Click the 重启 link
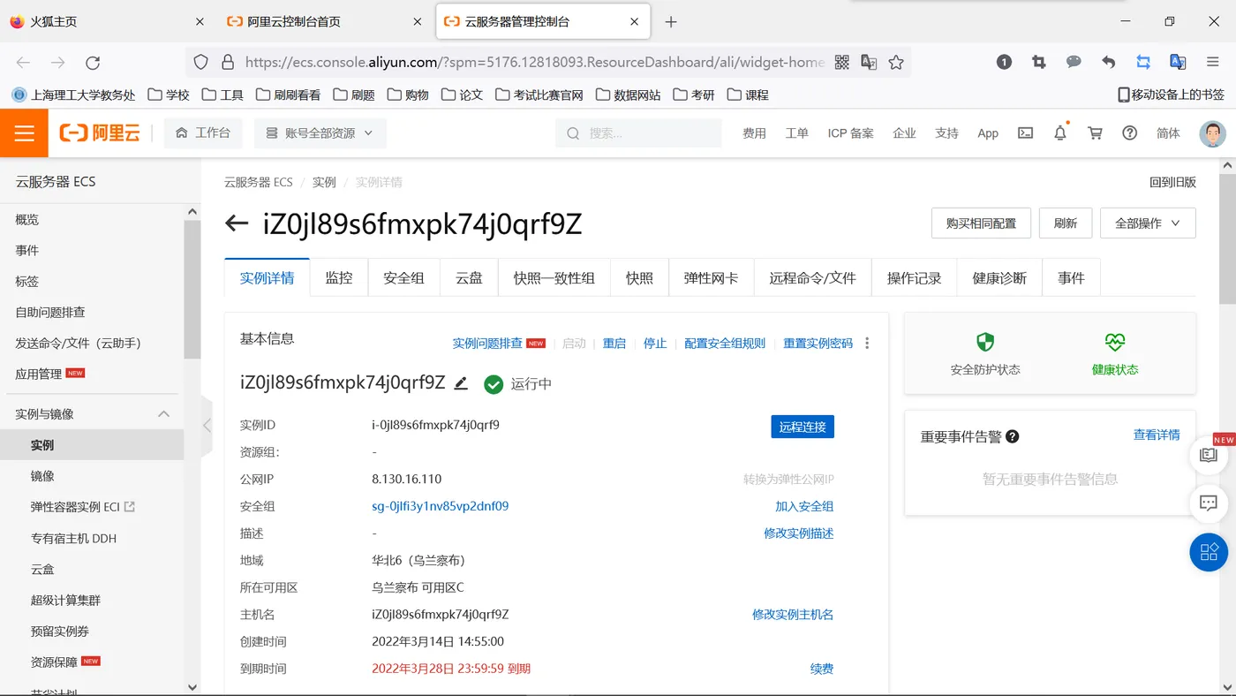 coord(614,344)
